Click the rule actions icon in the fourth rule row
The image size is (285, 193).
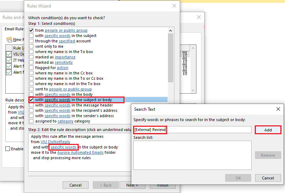pos(185,72)
